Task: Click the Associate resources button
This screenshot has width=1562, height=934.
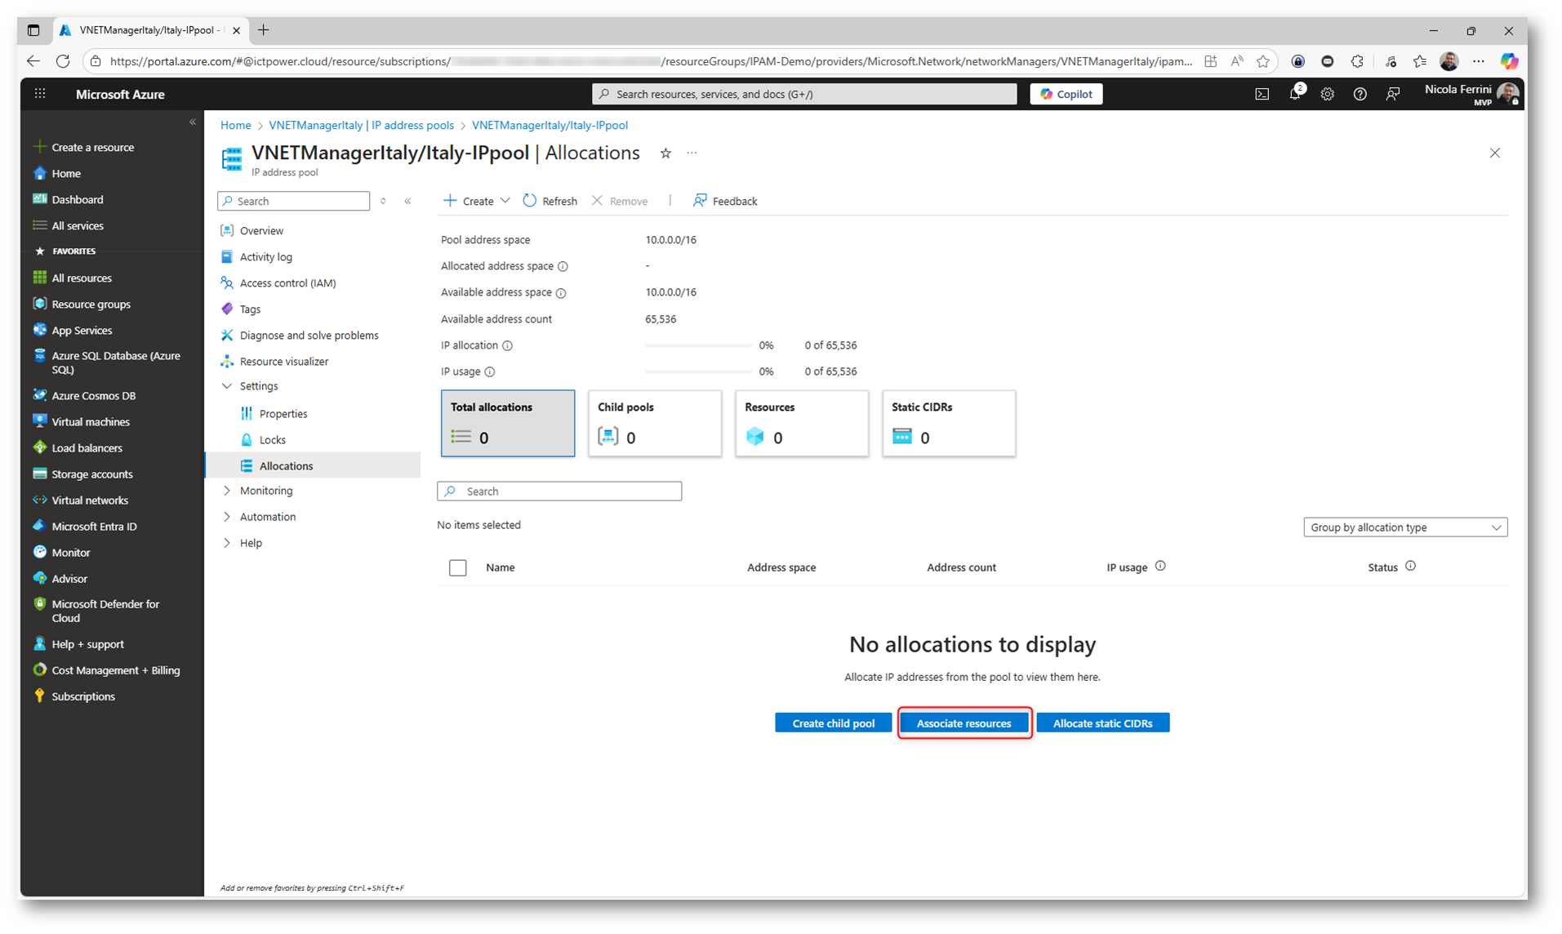Action: click(x=963, y=723)
